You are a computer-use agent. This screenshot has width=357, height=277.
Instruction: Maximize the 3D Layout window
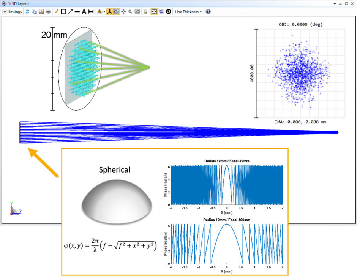click(x=346, y=4)
